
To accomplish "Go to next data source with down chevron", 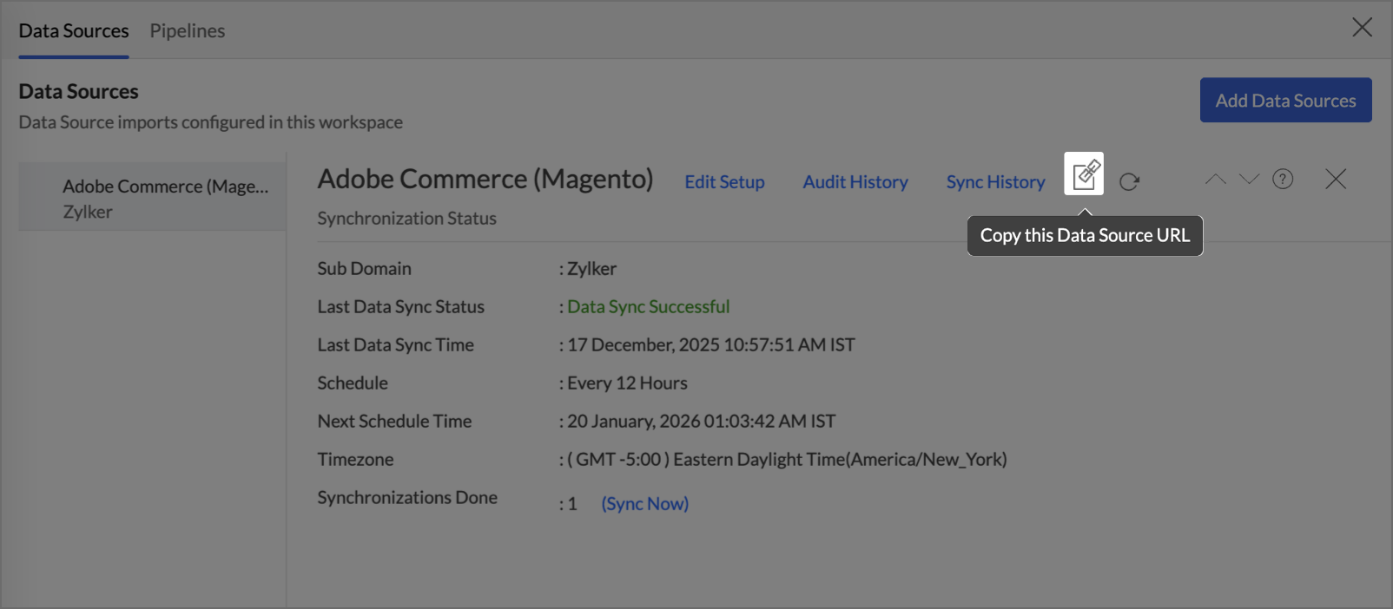I will coord(1249,180).
